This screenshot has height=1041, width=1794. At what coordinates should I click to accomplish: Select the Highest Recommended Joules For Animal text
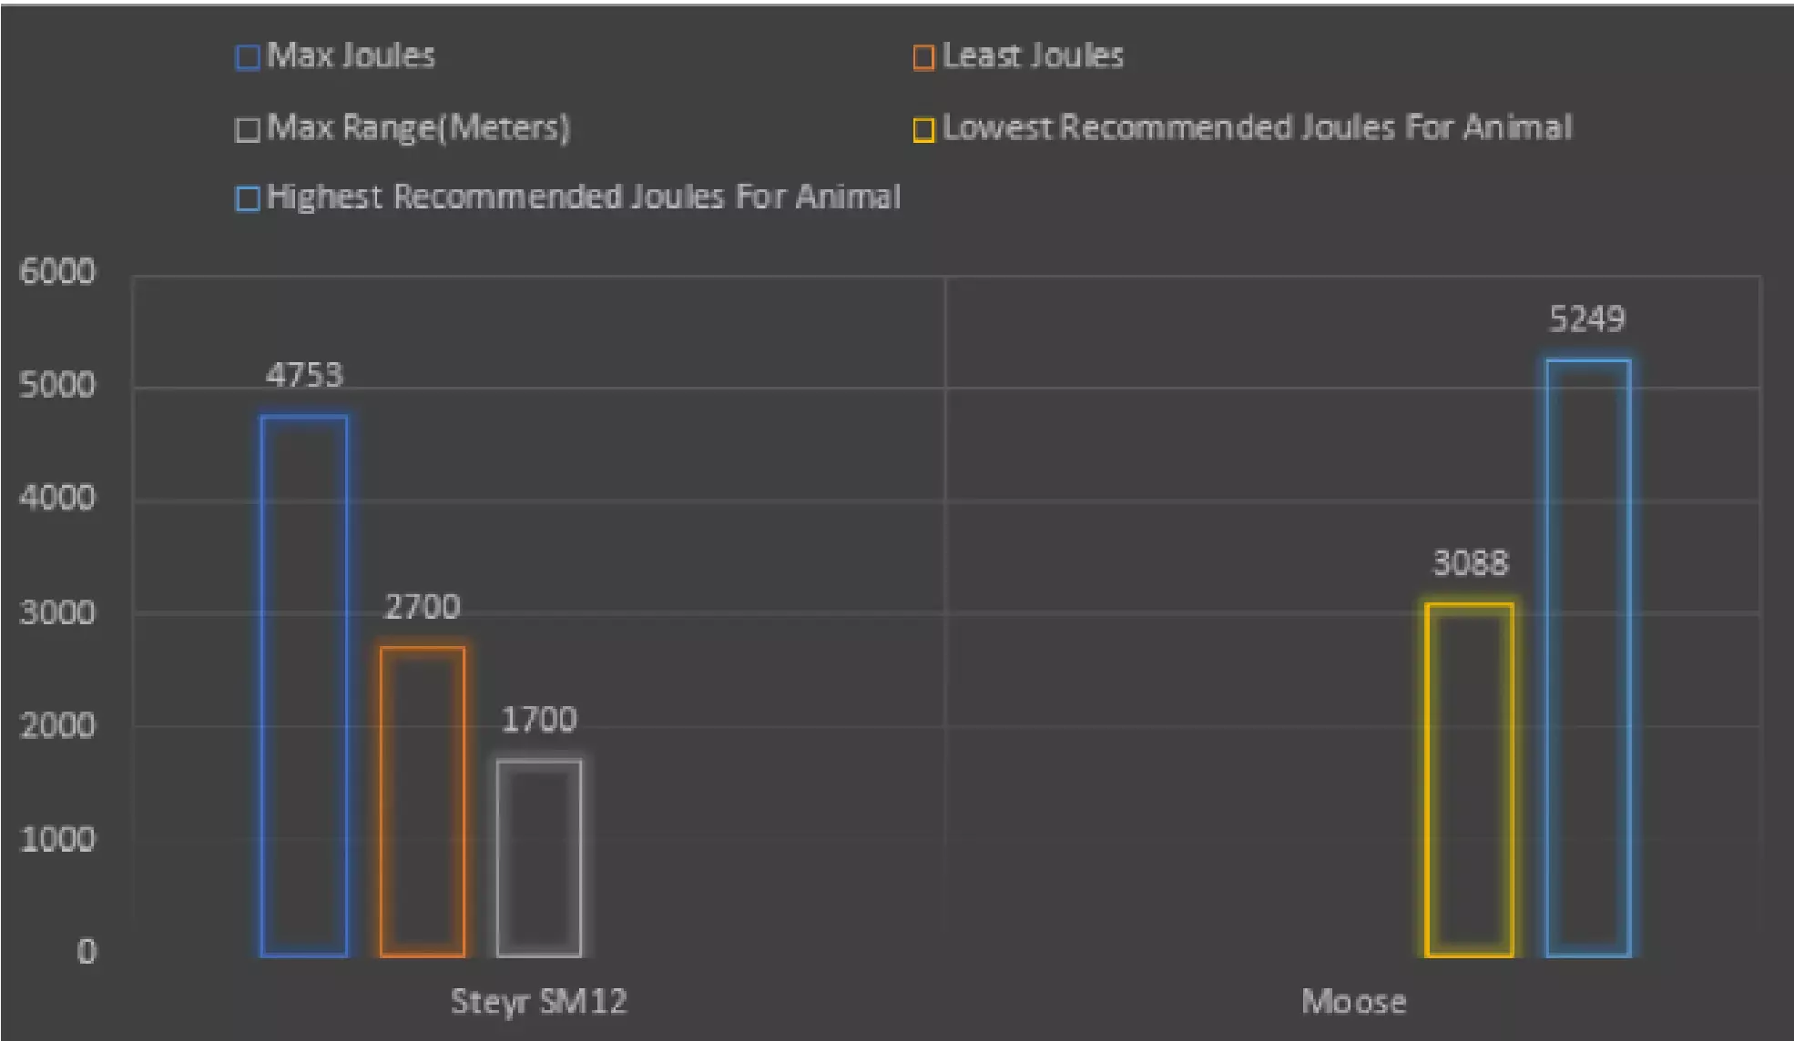[x=583, y=197]
